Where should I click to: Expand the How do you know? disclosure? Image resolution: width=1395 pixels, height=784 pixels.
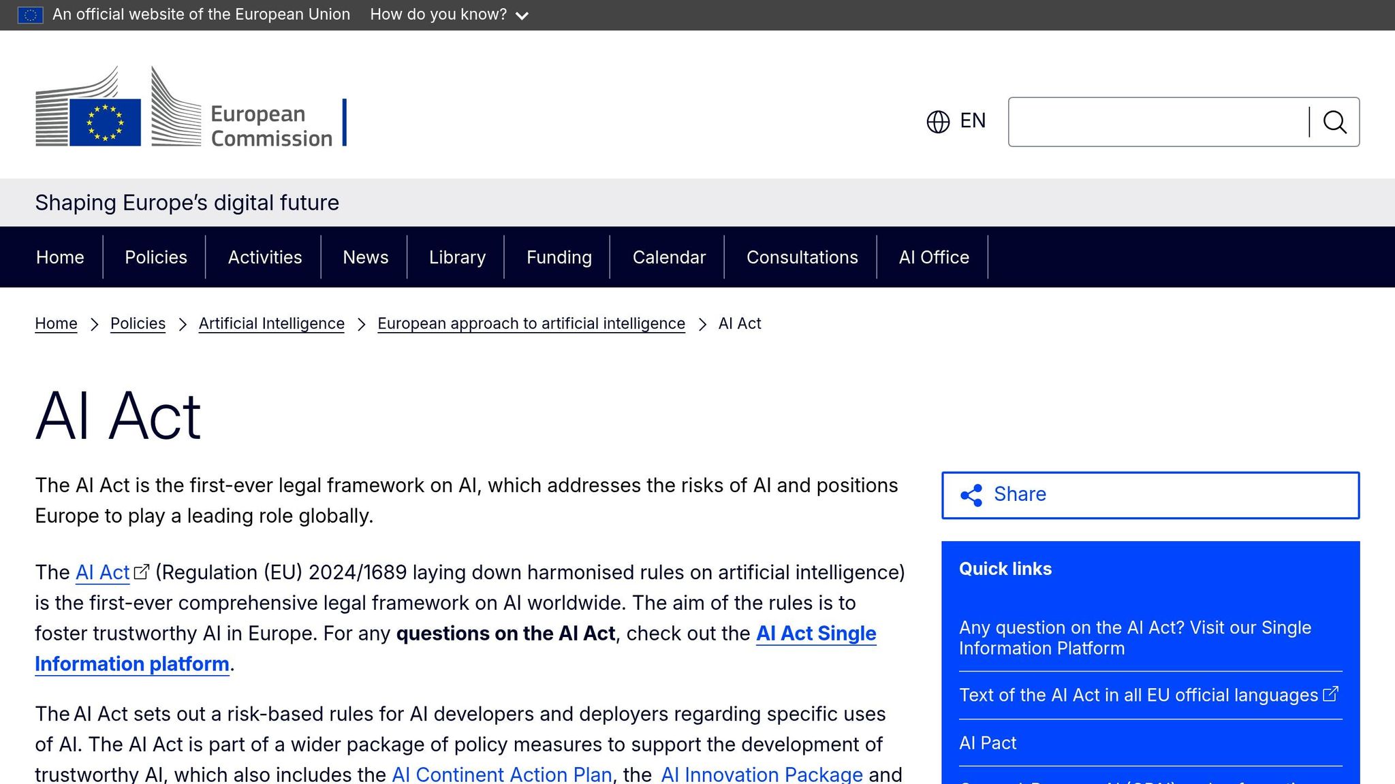pyautogui.click(x=439, y=14)
